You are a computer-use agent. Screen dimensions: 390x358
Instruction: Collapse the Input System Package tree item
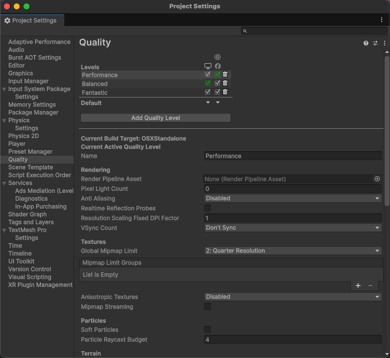[x=4, y=89]
